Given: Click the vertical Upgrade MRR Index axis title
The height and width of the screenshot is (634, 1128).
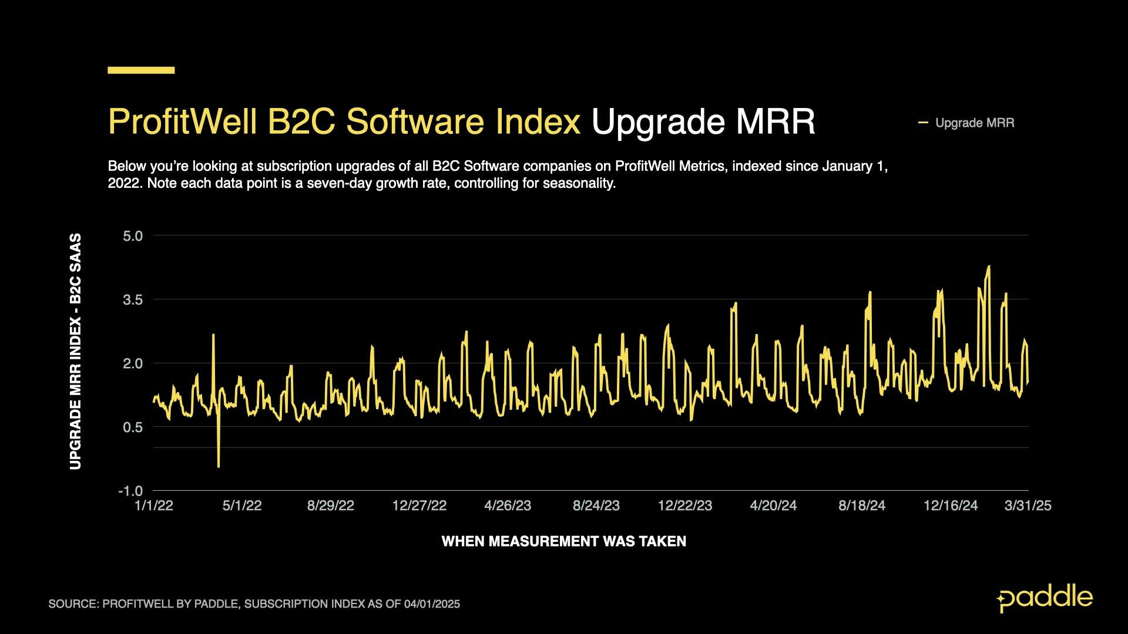Looking at the screenshot, I should point(76,352).
